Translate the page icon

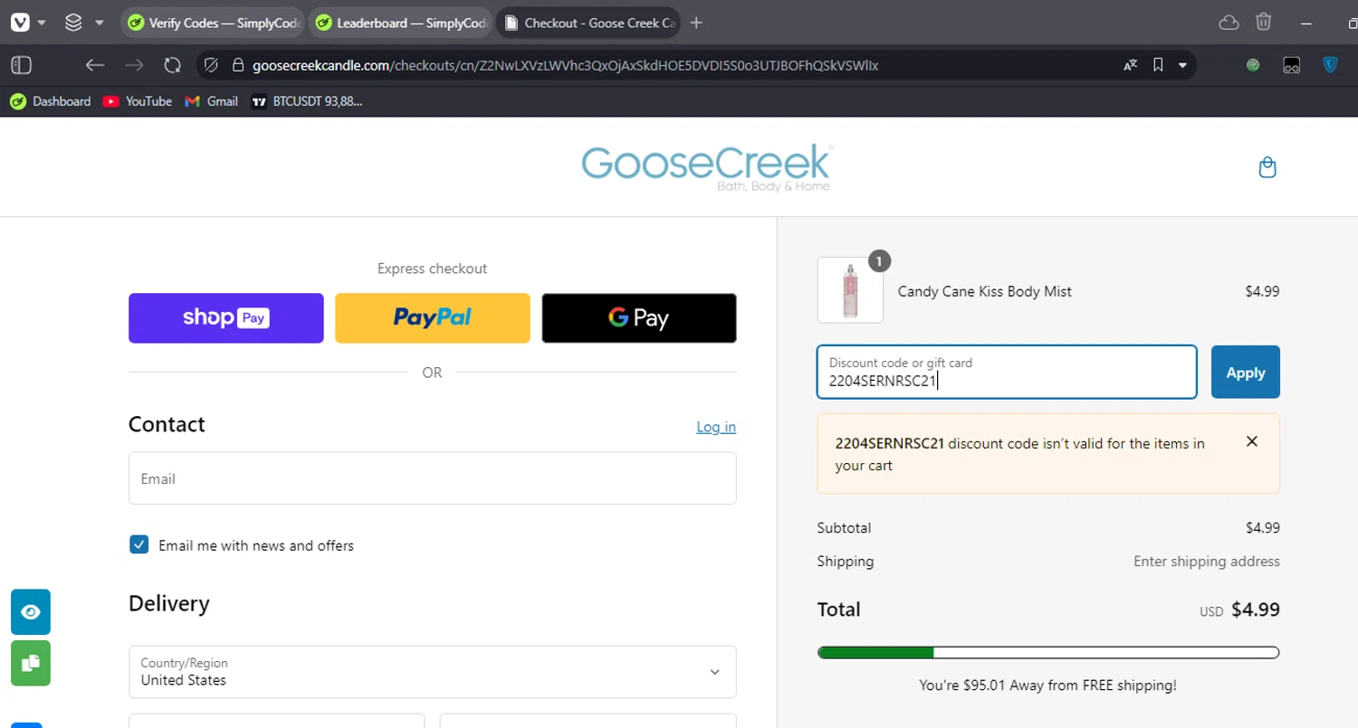pos(1130,65)
